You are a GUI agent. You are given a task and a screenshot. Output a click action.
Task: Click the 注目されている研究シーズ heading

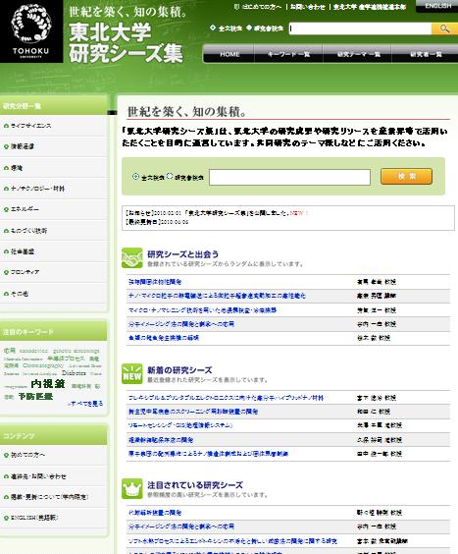[195, 485]
